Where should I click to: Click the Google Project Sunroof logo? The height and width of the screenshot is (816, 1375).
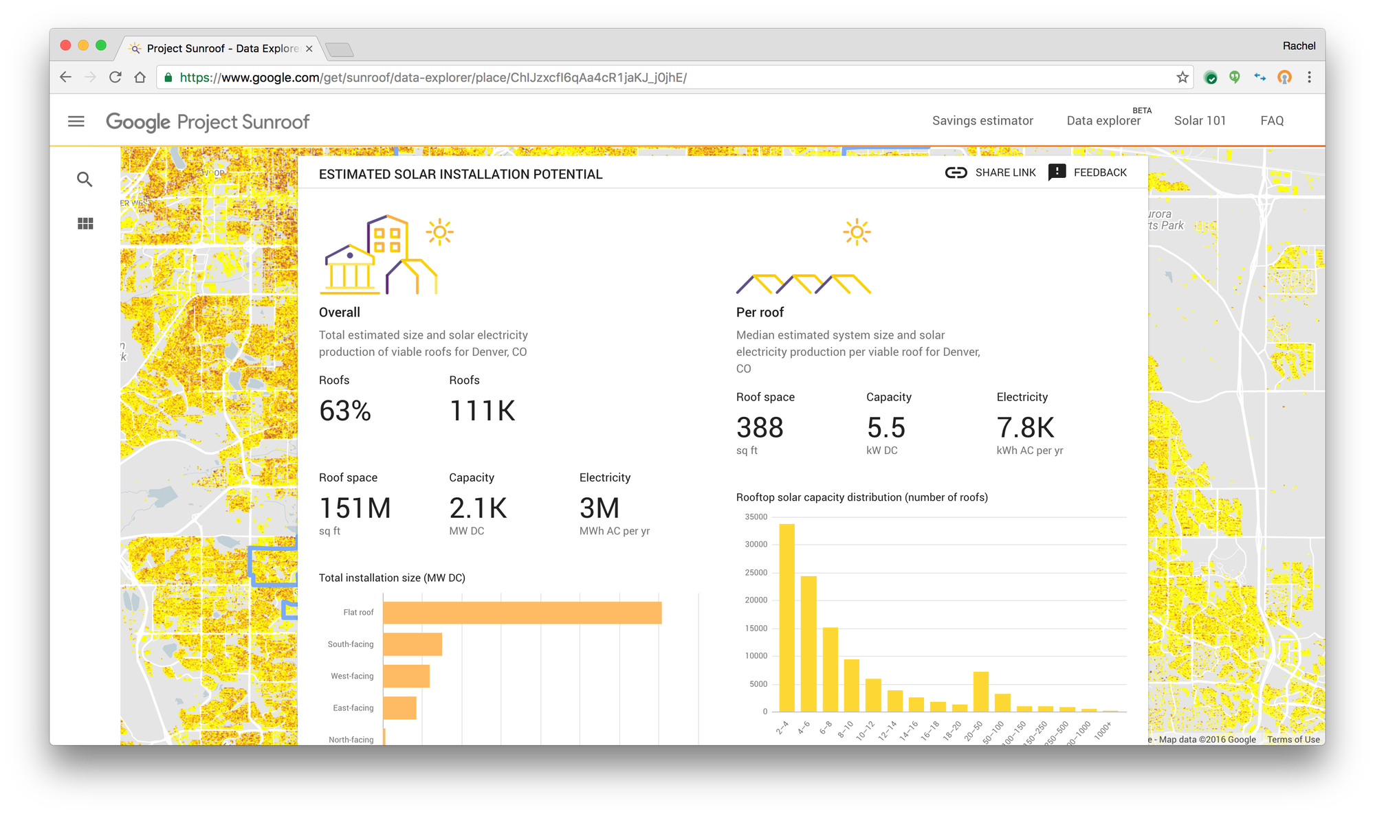208,122
